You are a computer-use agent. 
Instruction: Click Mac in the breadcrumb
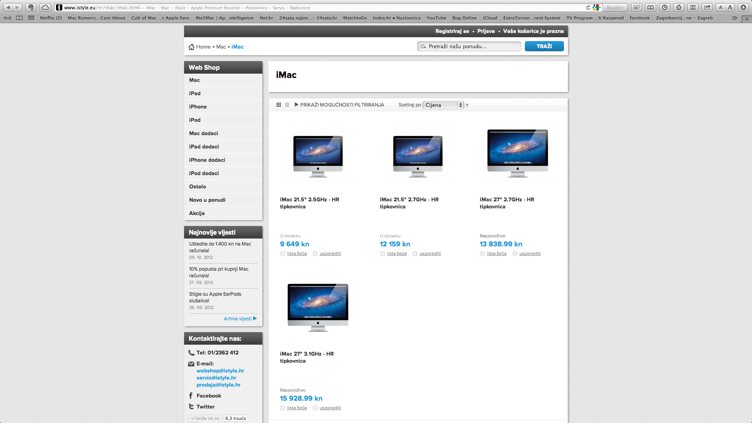coord(221,47)
